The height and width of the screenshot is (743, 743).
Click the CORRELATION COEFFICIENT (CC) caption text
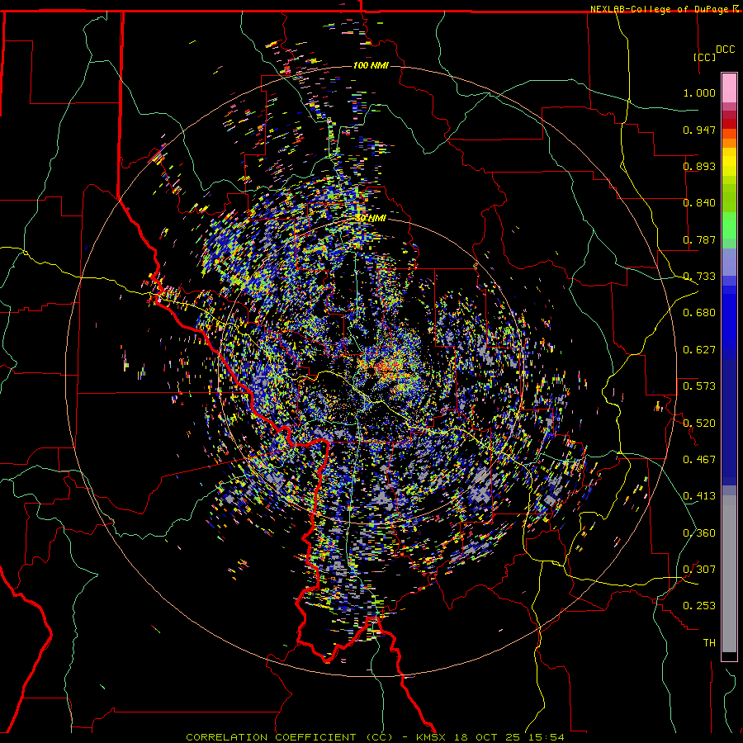(290, 737)
